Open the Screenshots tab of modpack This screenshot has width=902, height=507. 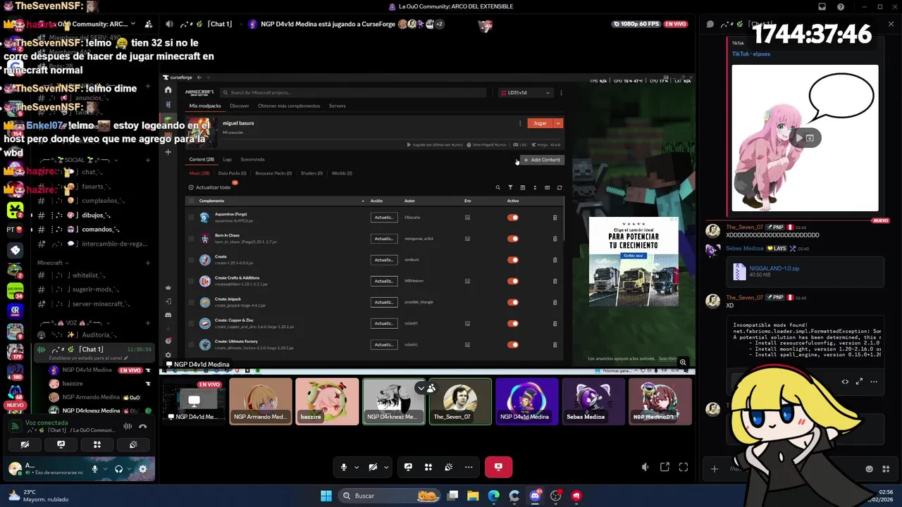[252, 159]
